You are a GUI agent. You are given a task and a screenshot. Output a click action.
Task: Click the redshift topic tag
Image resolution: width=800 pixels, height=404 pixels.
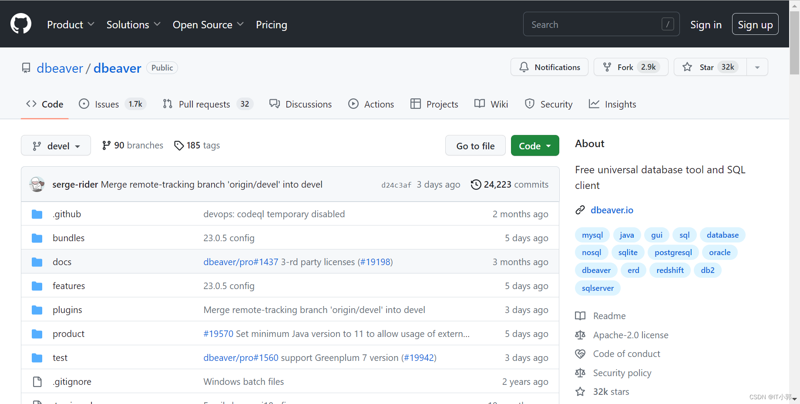[670, 270]
